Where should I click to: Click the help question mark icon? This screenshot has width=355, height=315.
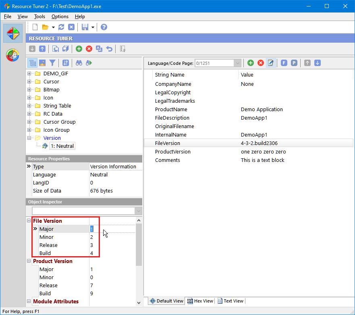click(x=104, y=27)
